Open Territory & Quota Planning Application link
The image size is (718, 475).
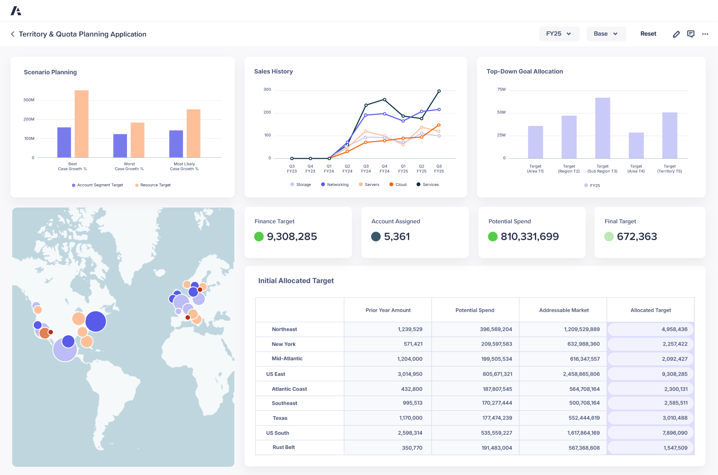point(83,34)
